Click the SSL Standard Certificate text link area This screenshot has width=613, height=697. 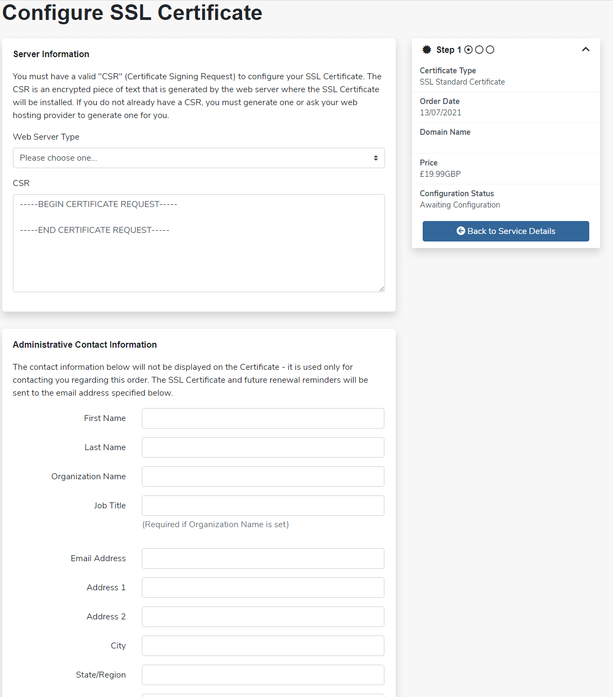[x=462, y=81]
